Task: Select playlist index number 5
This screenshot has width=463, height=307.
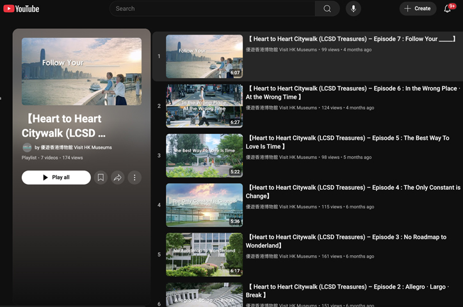Action: [159, 254]
